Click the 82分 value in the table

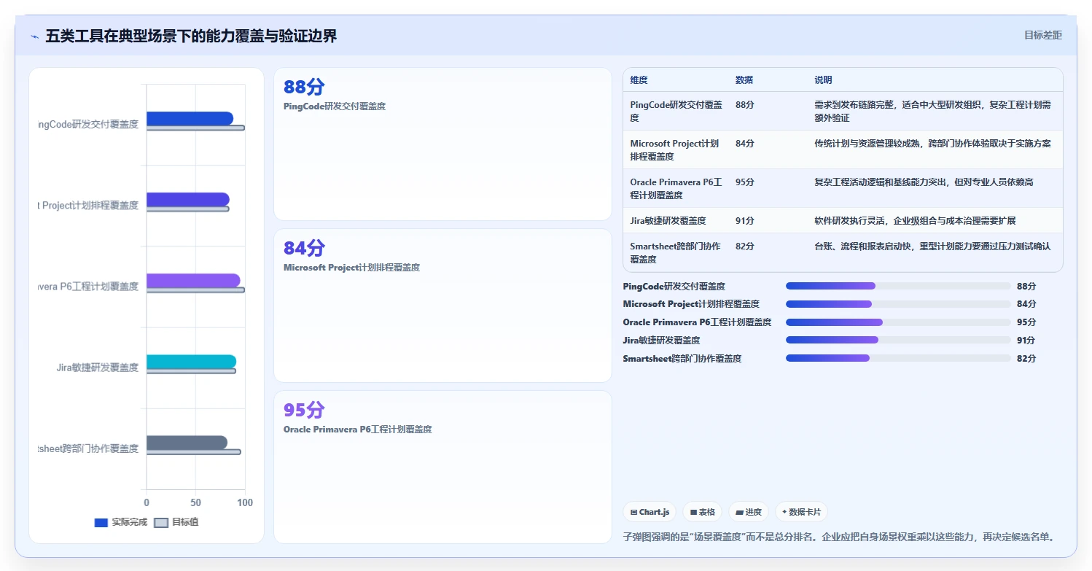pos(745,246)
